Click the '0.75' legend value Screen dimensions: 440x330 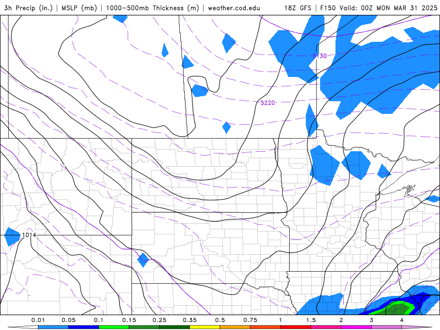pyautogui.click(x=250, y=320)
